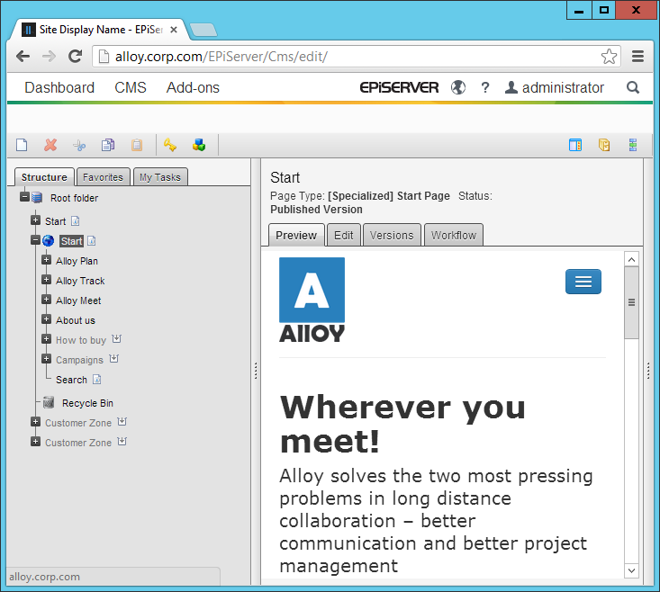Image resolution: width=660 pixels, height=592 pixels.
Task: Close the Site Display Name browser tab
Action: click(x=174, y=30)
